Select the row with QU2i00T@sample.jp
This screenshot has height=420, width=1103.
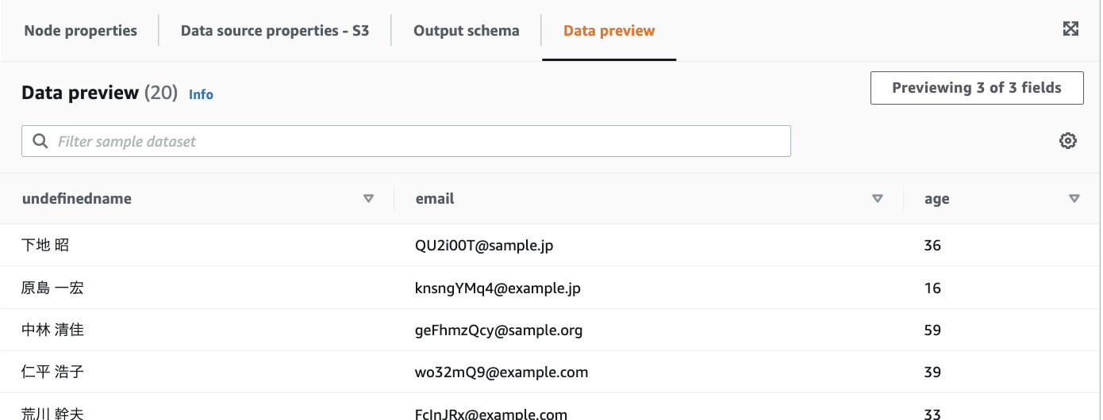[x=484, y=246]
